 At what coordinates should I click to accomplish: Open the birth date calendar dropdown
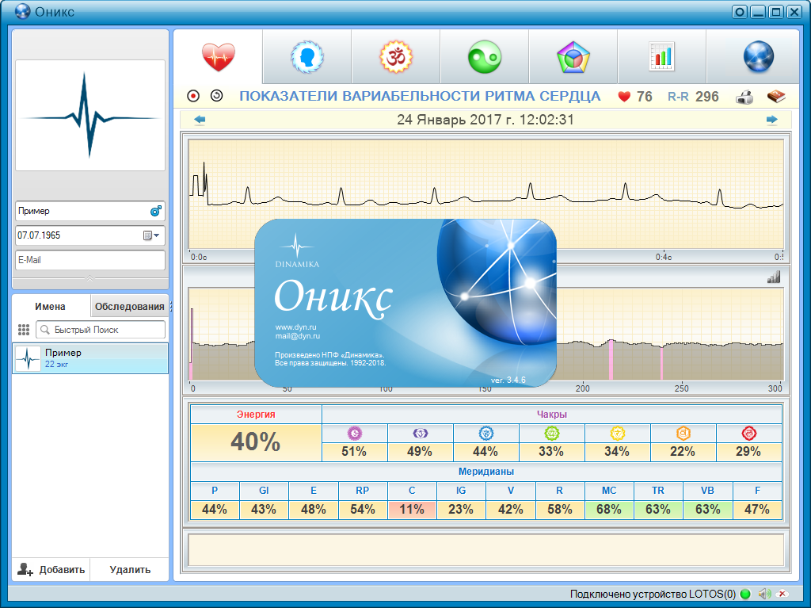click(x=151, y=235)
